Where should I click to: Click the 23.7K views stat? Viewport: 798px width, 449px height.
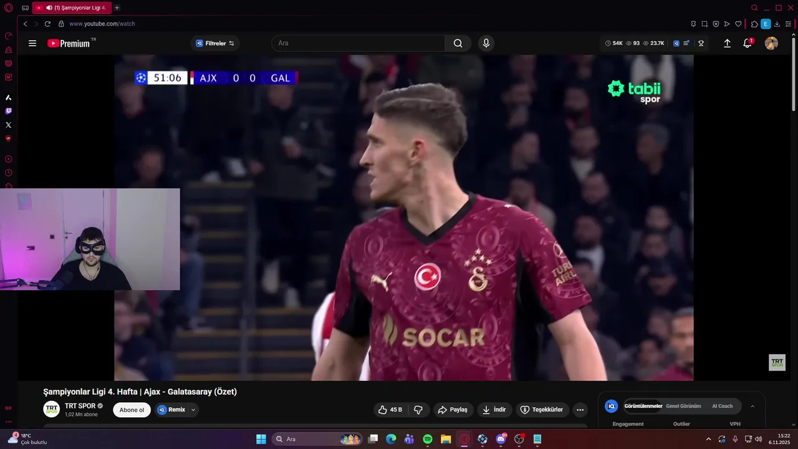pos(654,43)
